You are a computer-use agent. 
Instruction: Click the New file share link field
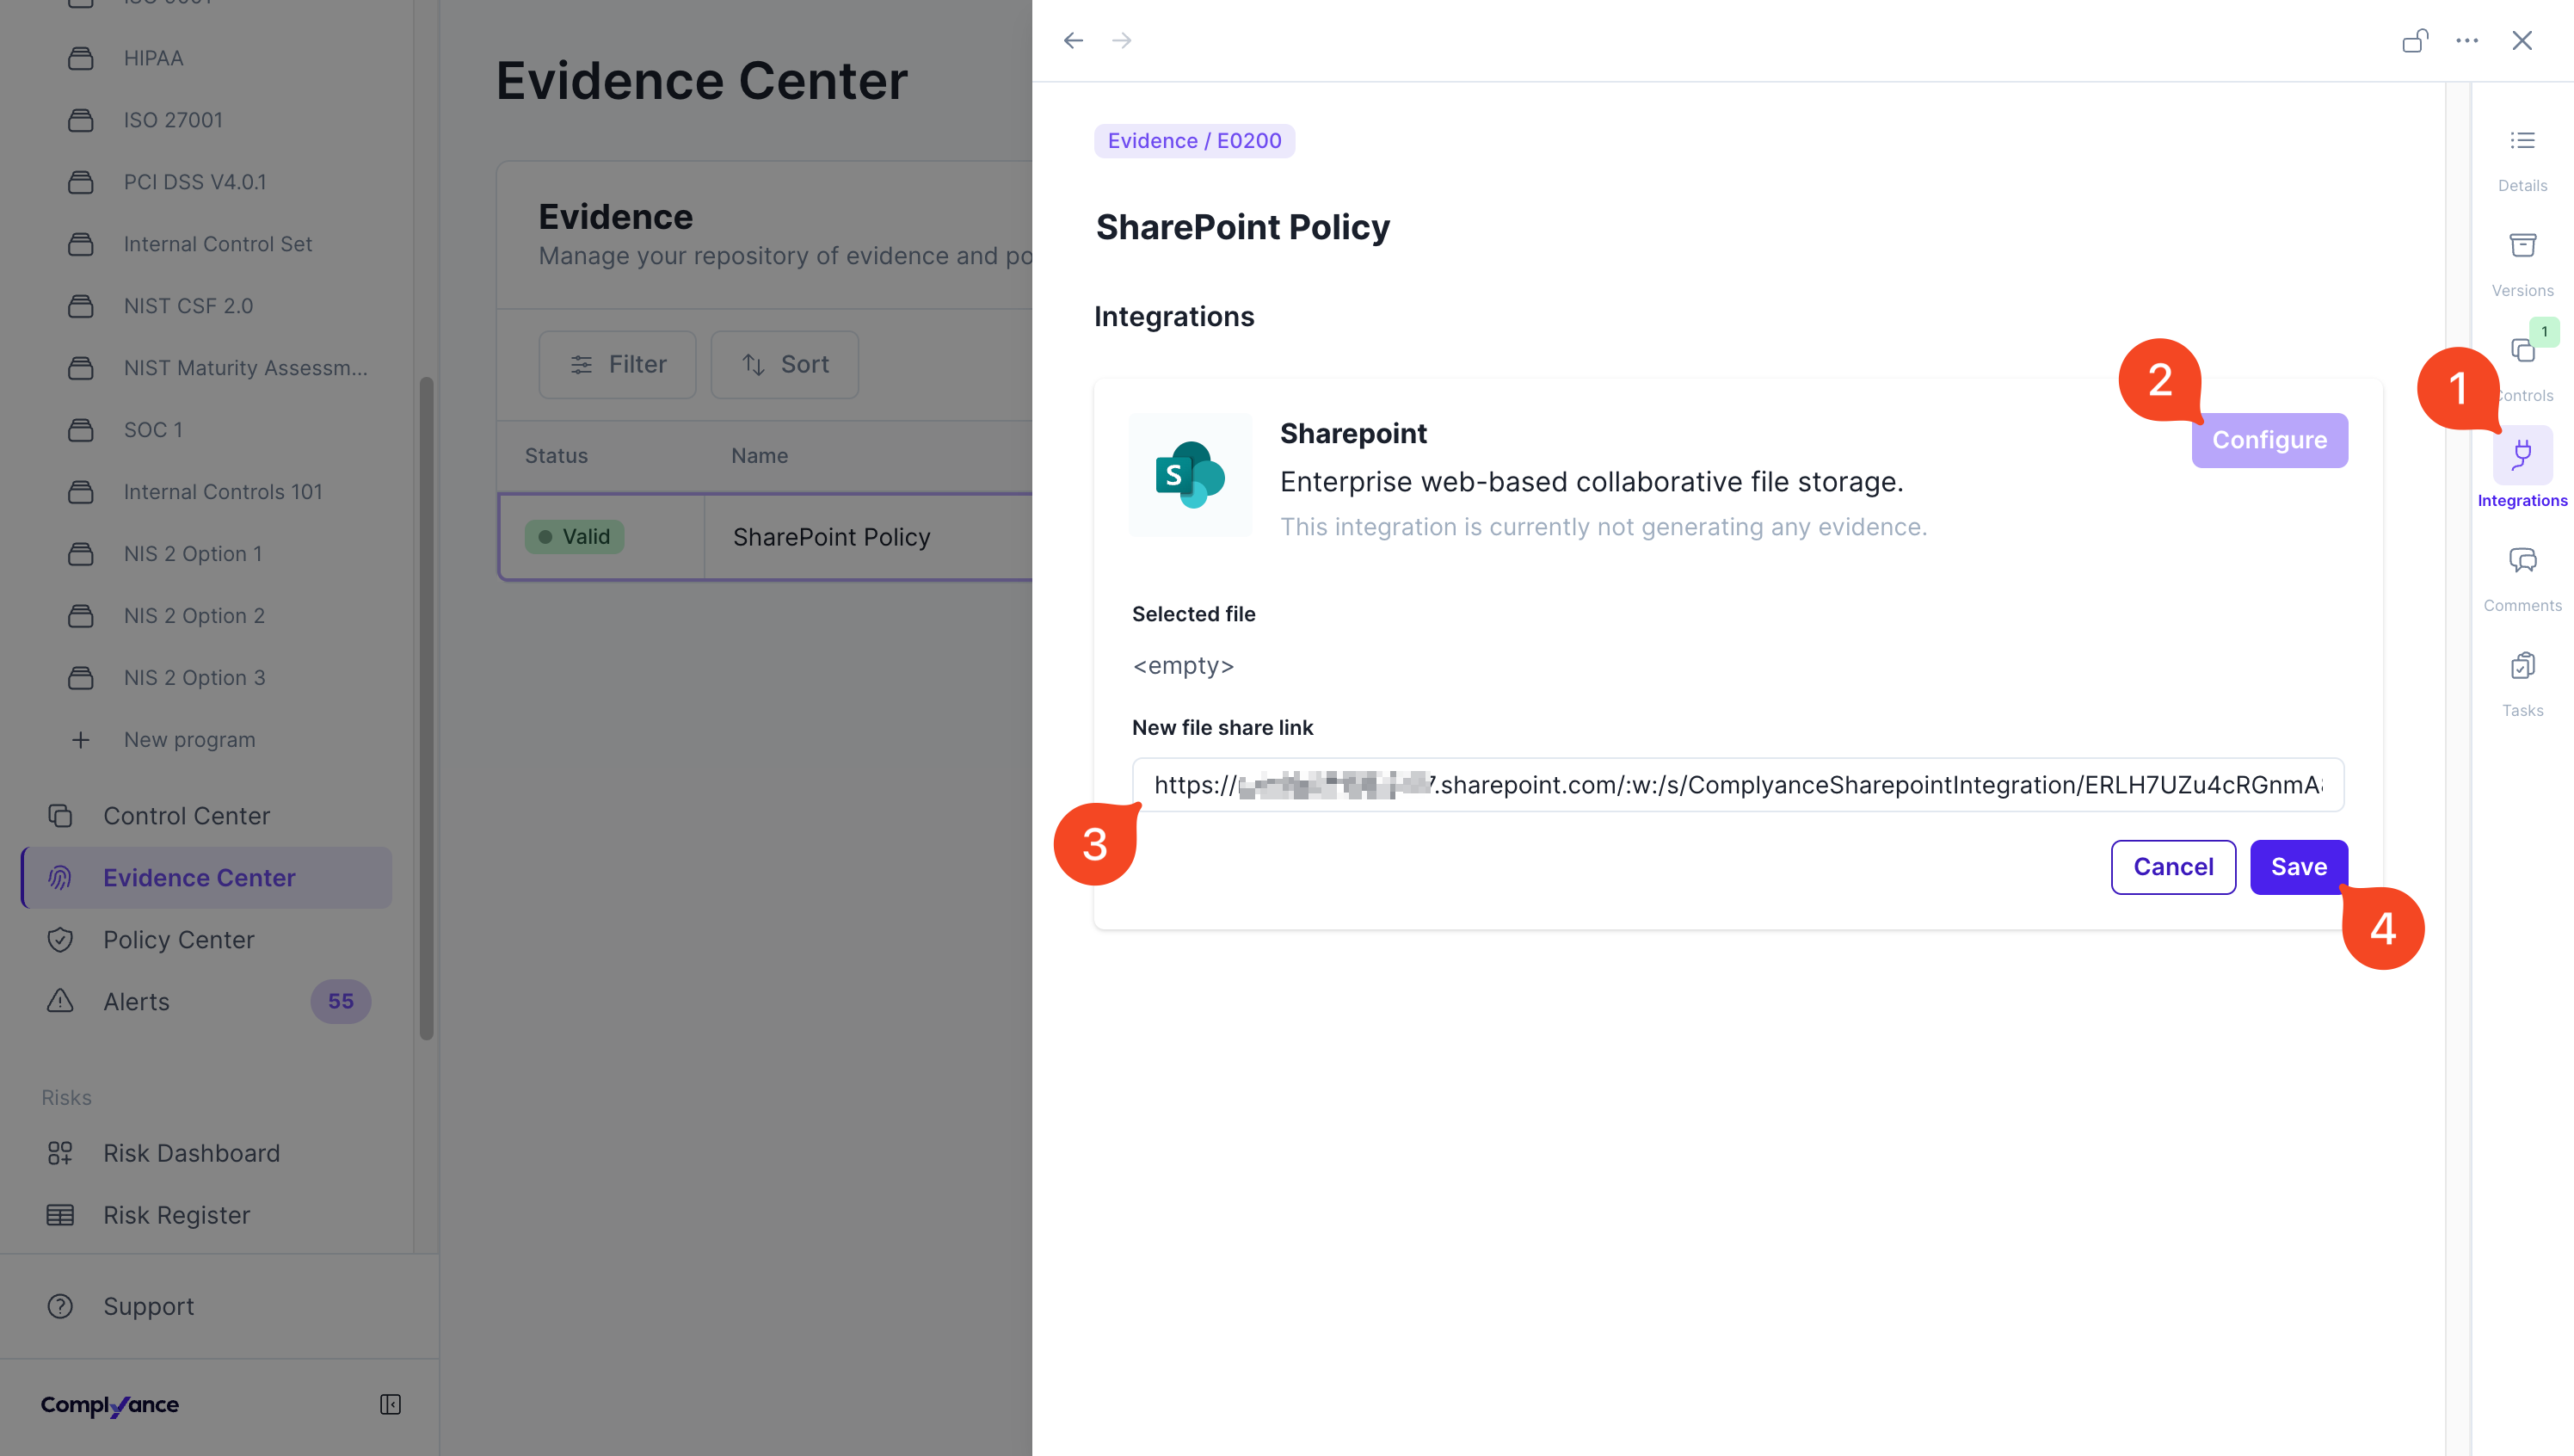[1737, 784]
